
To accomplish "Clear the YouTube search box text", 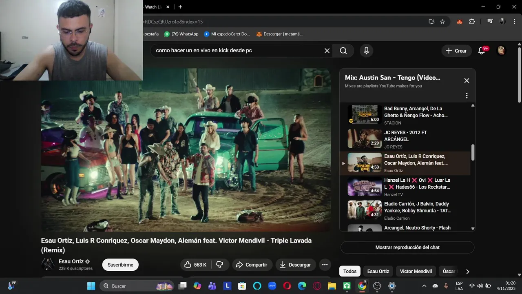I will click(327, 51).
